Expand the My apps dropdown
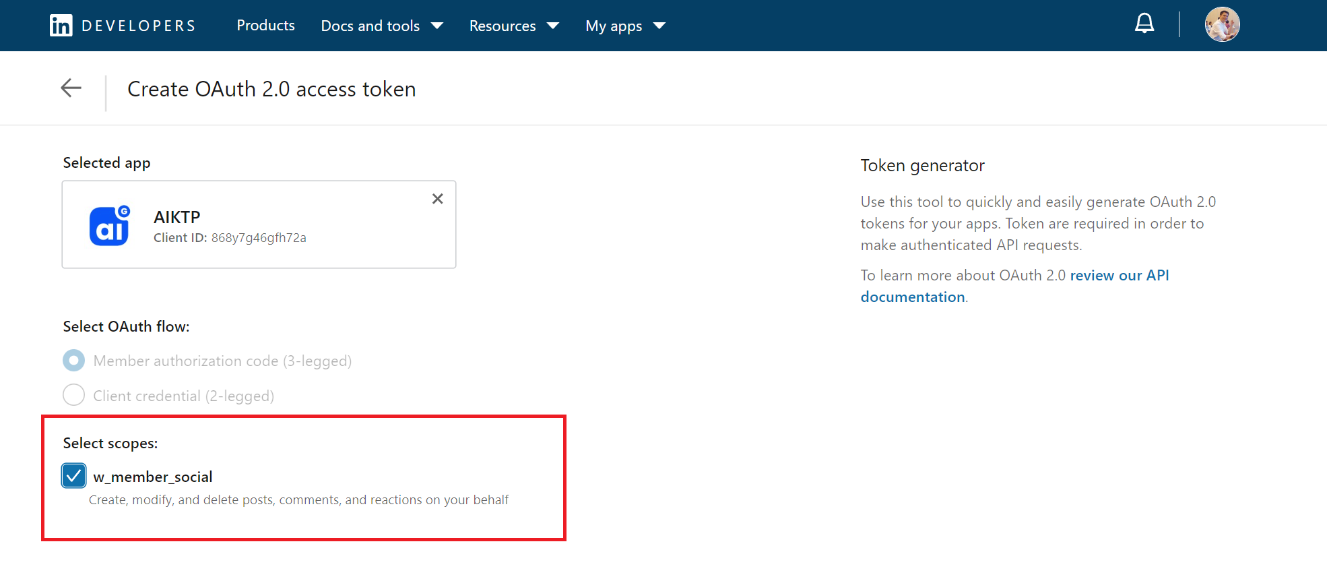 [624, 26]
